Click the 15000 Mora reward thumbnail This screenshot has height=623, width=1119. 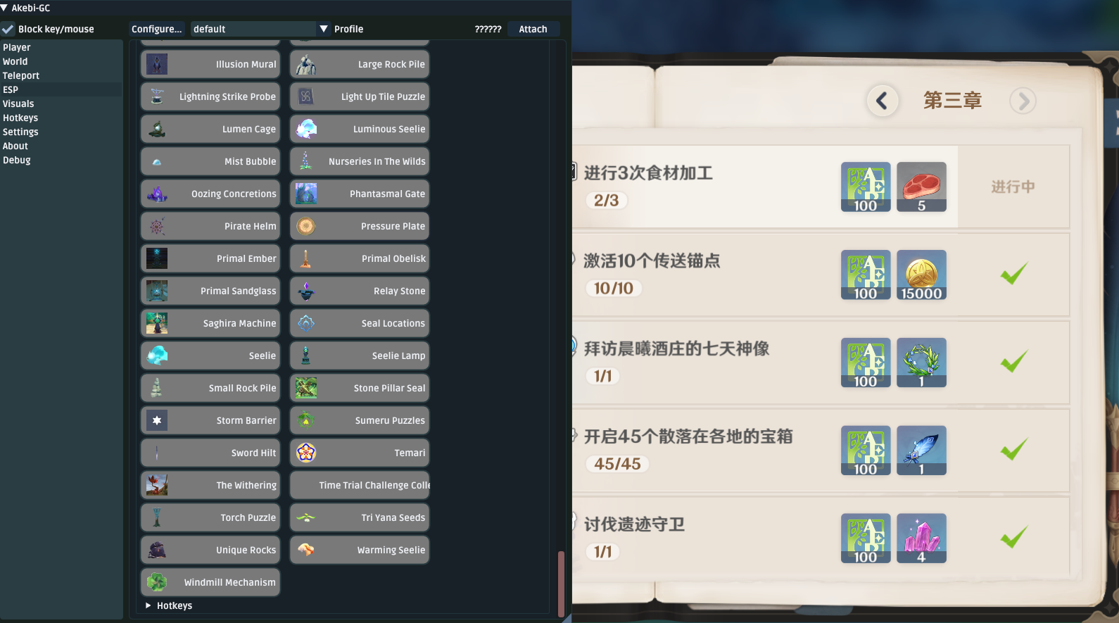coord(921,275)
